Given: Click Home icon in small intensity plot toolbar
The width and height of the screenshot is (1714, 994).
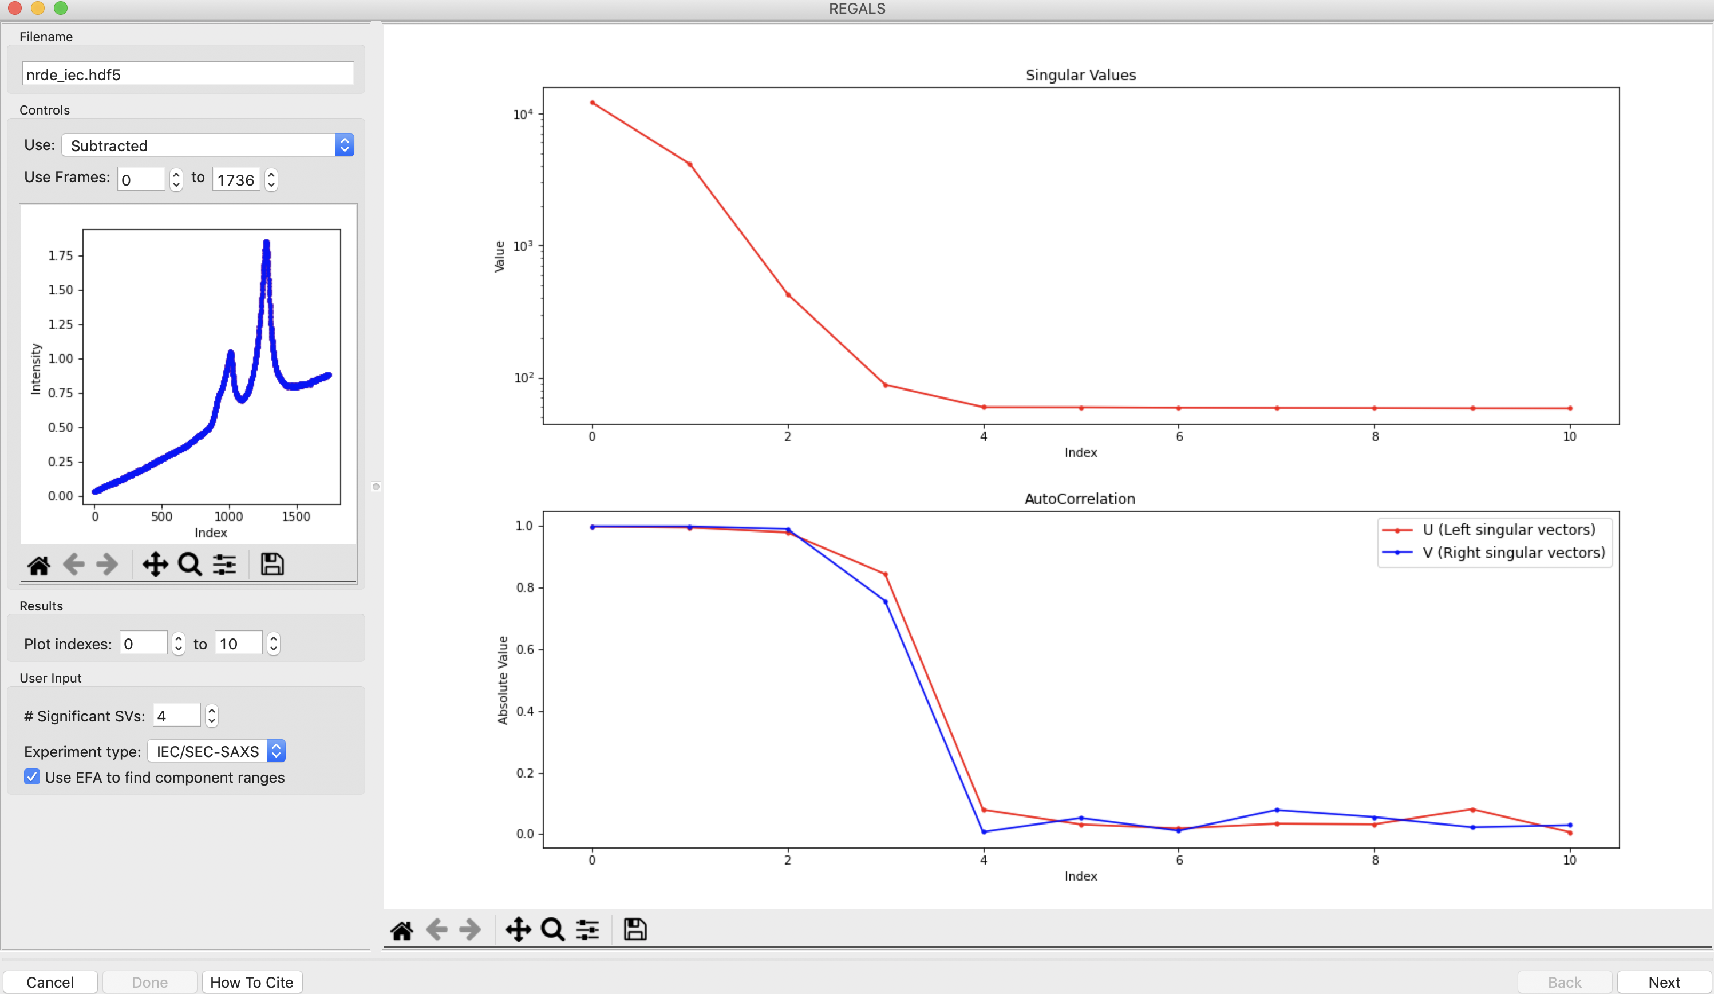Looking at the screenshot, I should point(39,565).
